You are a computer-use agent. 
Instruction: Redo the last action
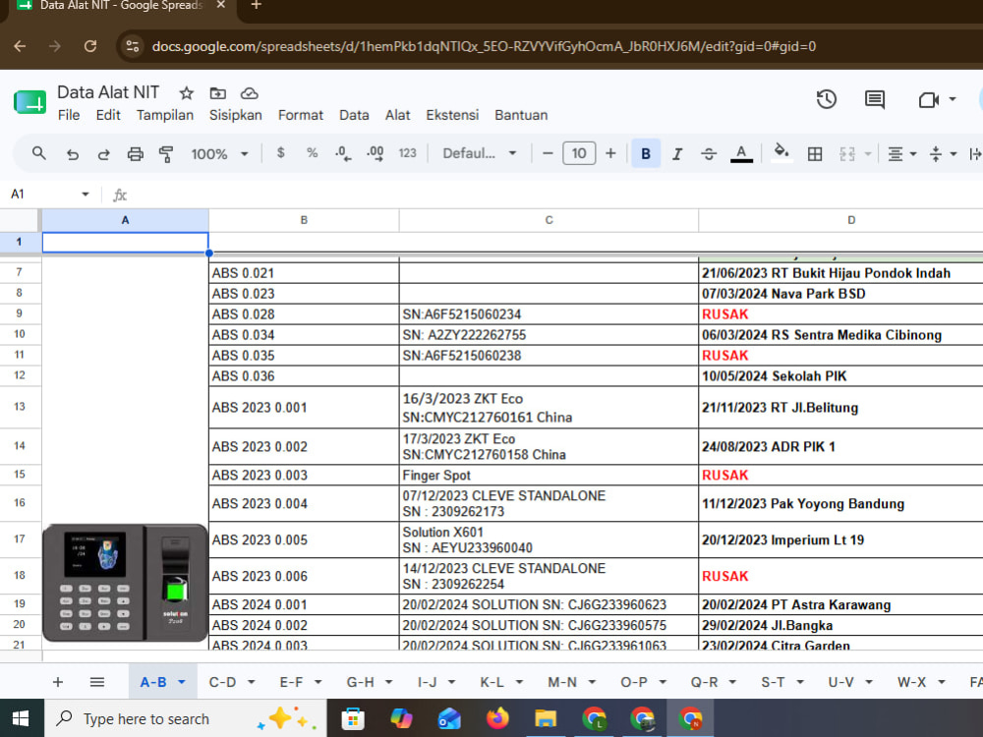[104, 154]
